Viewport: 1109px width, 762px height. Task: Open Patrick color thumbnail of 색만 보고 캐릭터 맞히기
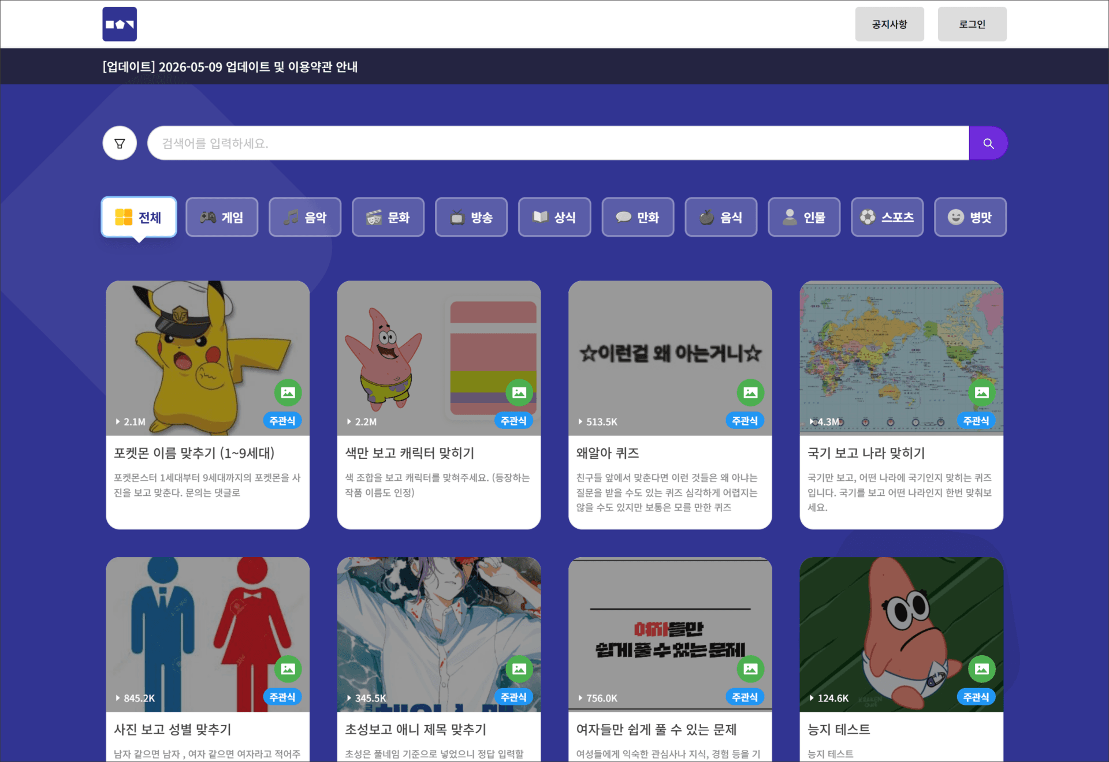pyautogui.click(x=439, y=358)
